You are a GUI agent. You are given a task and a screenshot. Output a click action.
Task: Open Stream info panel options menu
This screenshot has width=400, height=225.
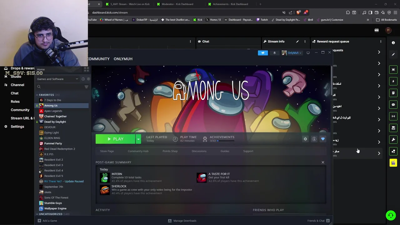(305, 42)
